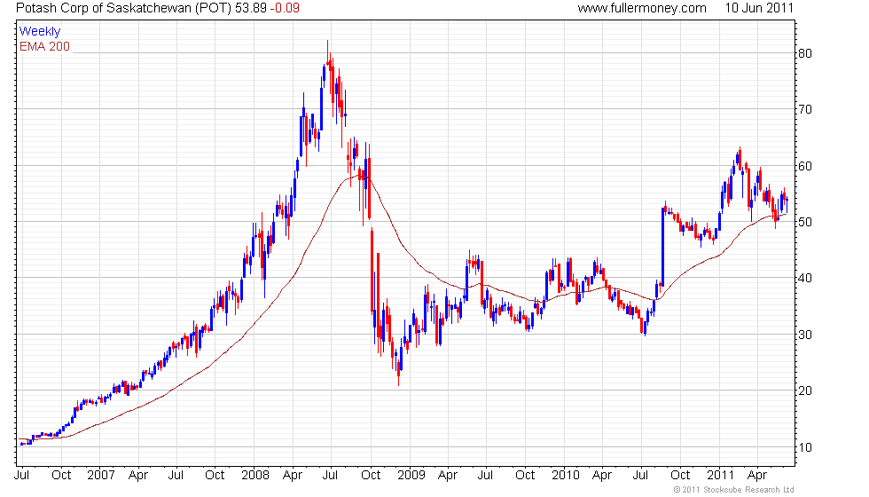869x497 pixels.
Task: Click the price change -0.09
Action: [285, 8]
